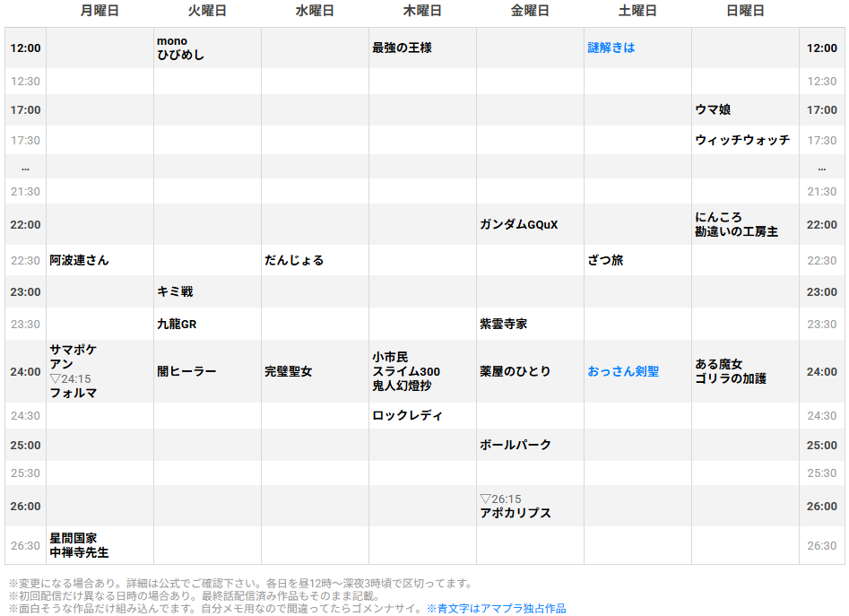Open the 謎解きは link on Saturday
Viewport: 849px width, 616px height.
pos(611,48)
